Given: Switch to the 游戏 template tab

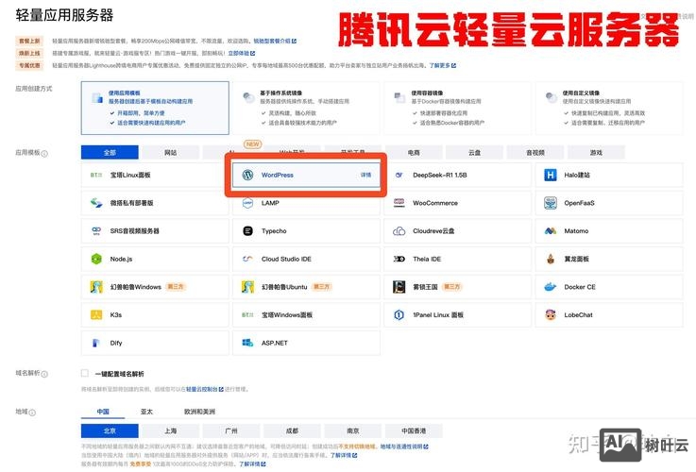Looking at the screenshot, I should pyautogui.click(x=596, y=152).
